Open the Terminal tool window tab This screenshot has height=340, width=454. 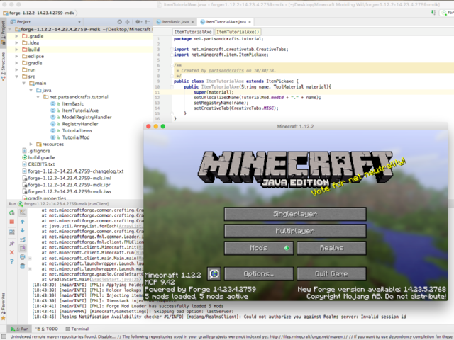77,329
